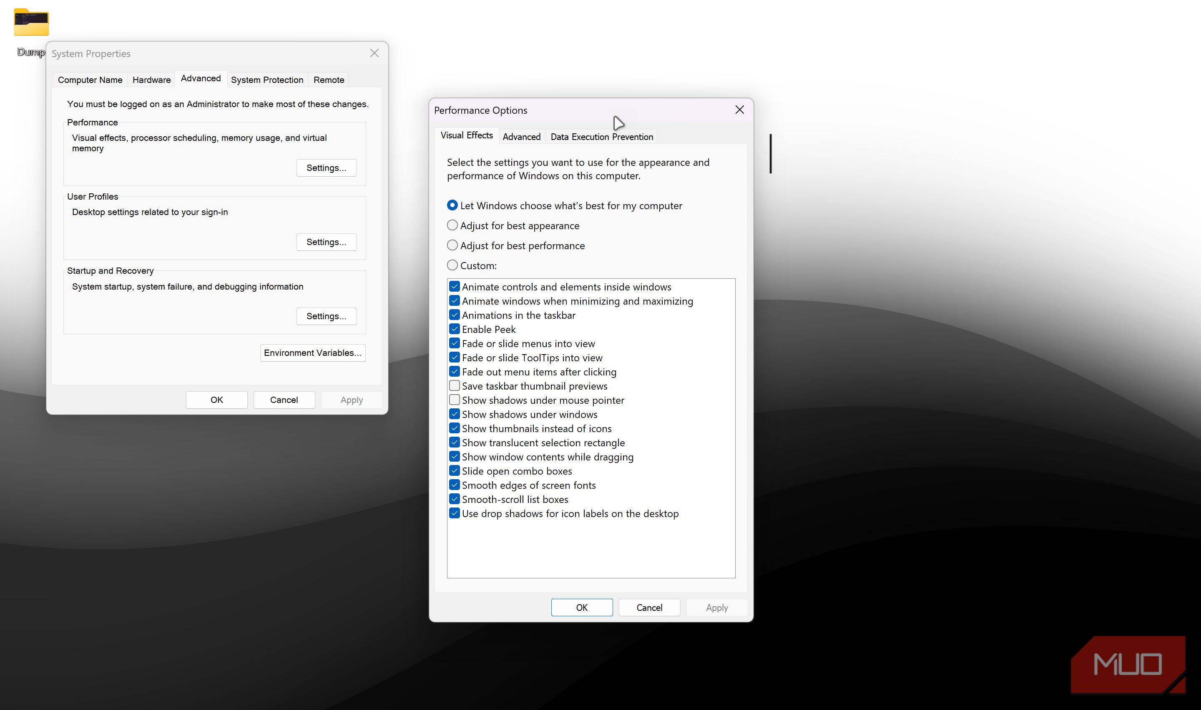1201x710 pixels.
Task: Open User Profiles Settings button
Action: coord(327,242)
